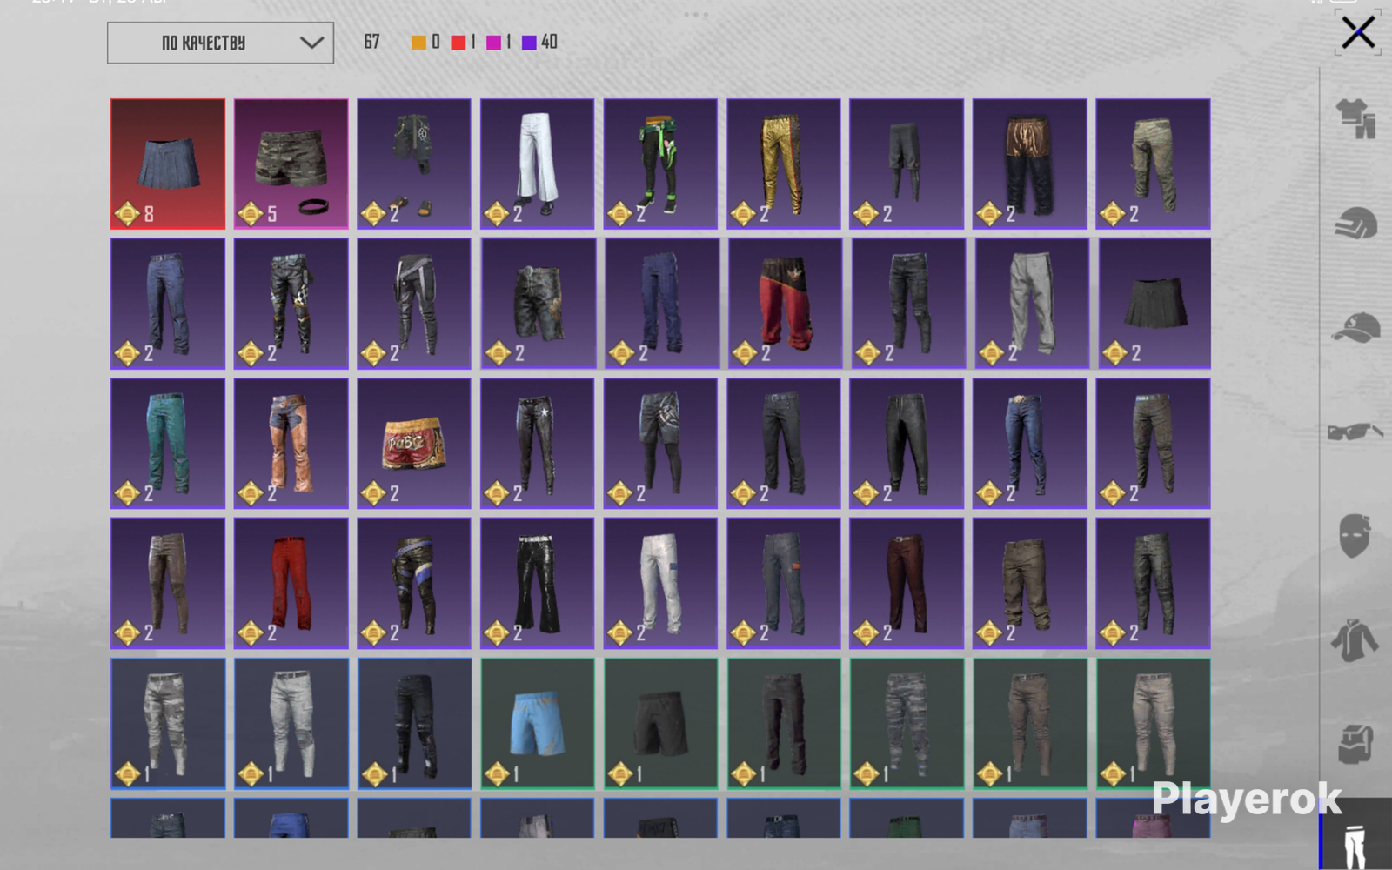The width and height of the screenshot is (1392, 870).
Task: Select the black shorts with sandals set
Action: pyautogui.click(x=414, y=164)
